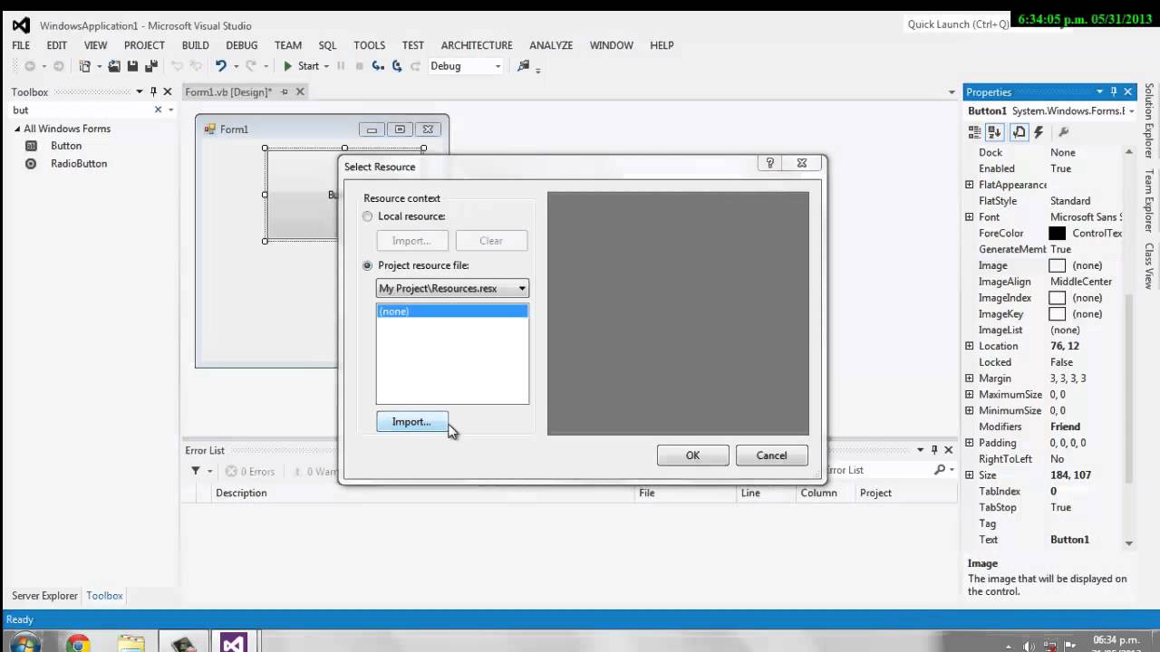Expand the Font property node
Image resolution: width=1160 pixels, height=652 pixels.
pyautogui.click(x=970, y=217)
